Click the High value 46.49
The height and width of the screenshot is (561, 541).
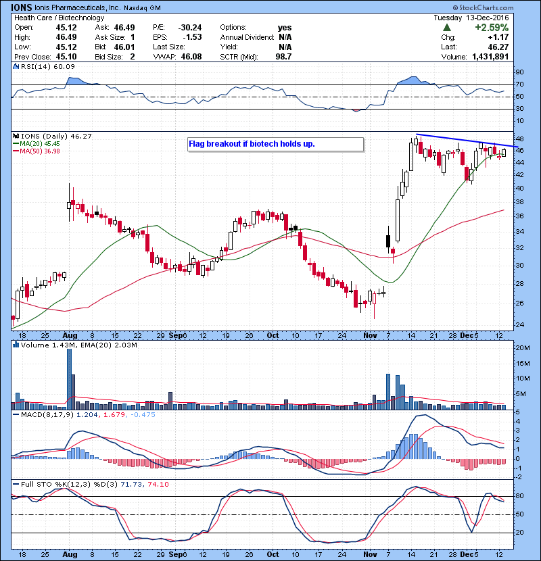tap(66, 37)
